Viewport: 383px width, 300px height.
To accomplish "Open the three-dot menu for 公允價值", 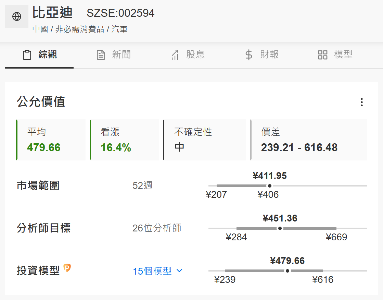I will pos(362,102).
